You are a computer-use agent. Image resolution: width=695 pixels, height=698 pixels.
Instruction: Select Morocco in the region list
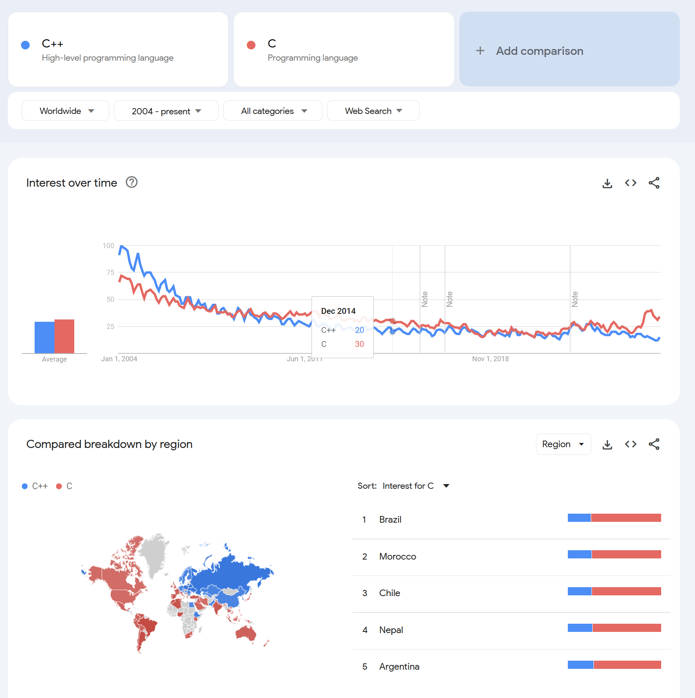[511, 556]
